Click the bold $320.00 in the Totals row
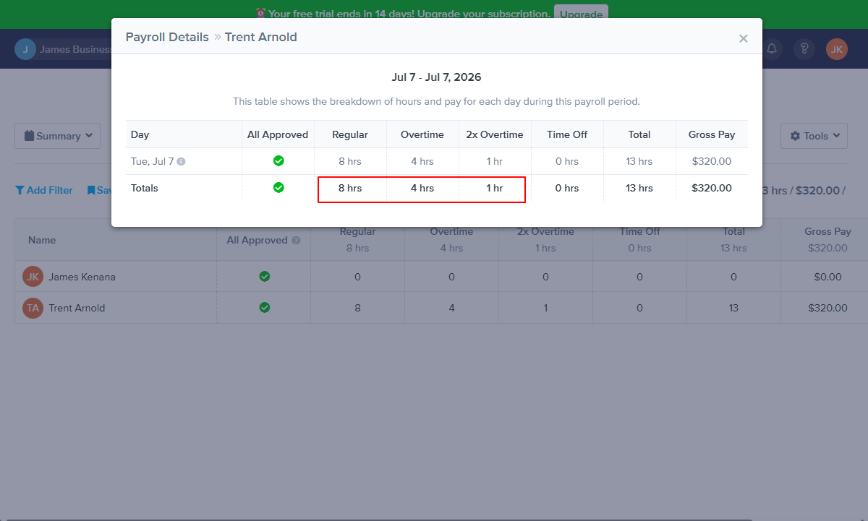The height and width of the screenshot is (521, 868). point(712,188)
